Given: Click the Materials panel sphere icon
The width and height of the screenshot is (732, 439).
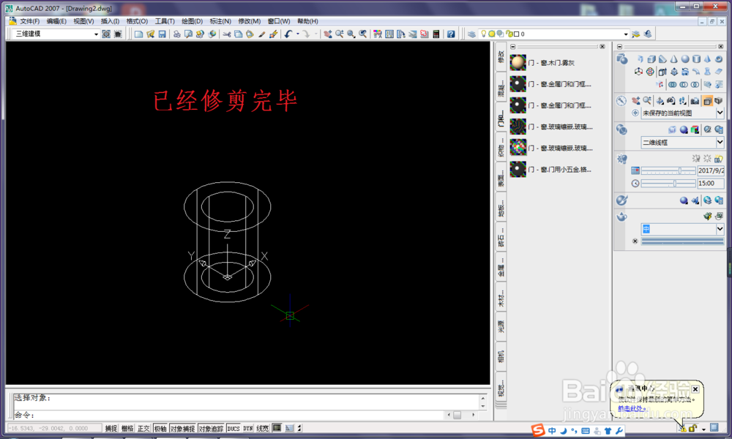Looking at the screenshot, I should point(621,200).
